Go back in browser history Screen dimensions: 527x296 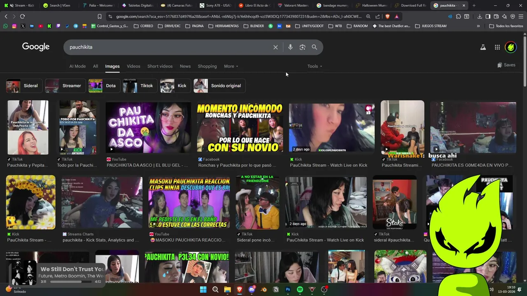pos(6,16)
